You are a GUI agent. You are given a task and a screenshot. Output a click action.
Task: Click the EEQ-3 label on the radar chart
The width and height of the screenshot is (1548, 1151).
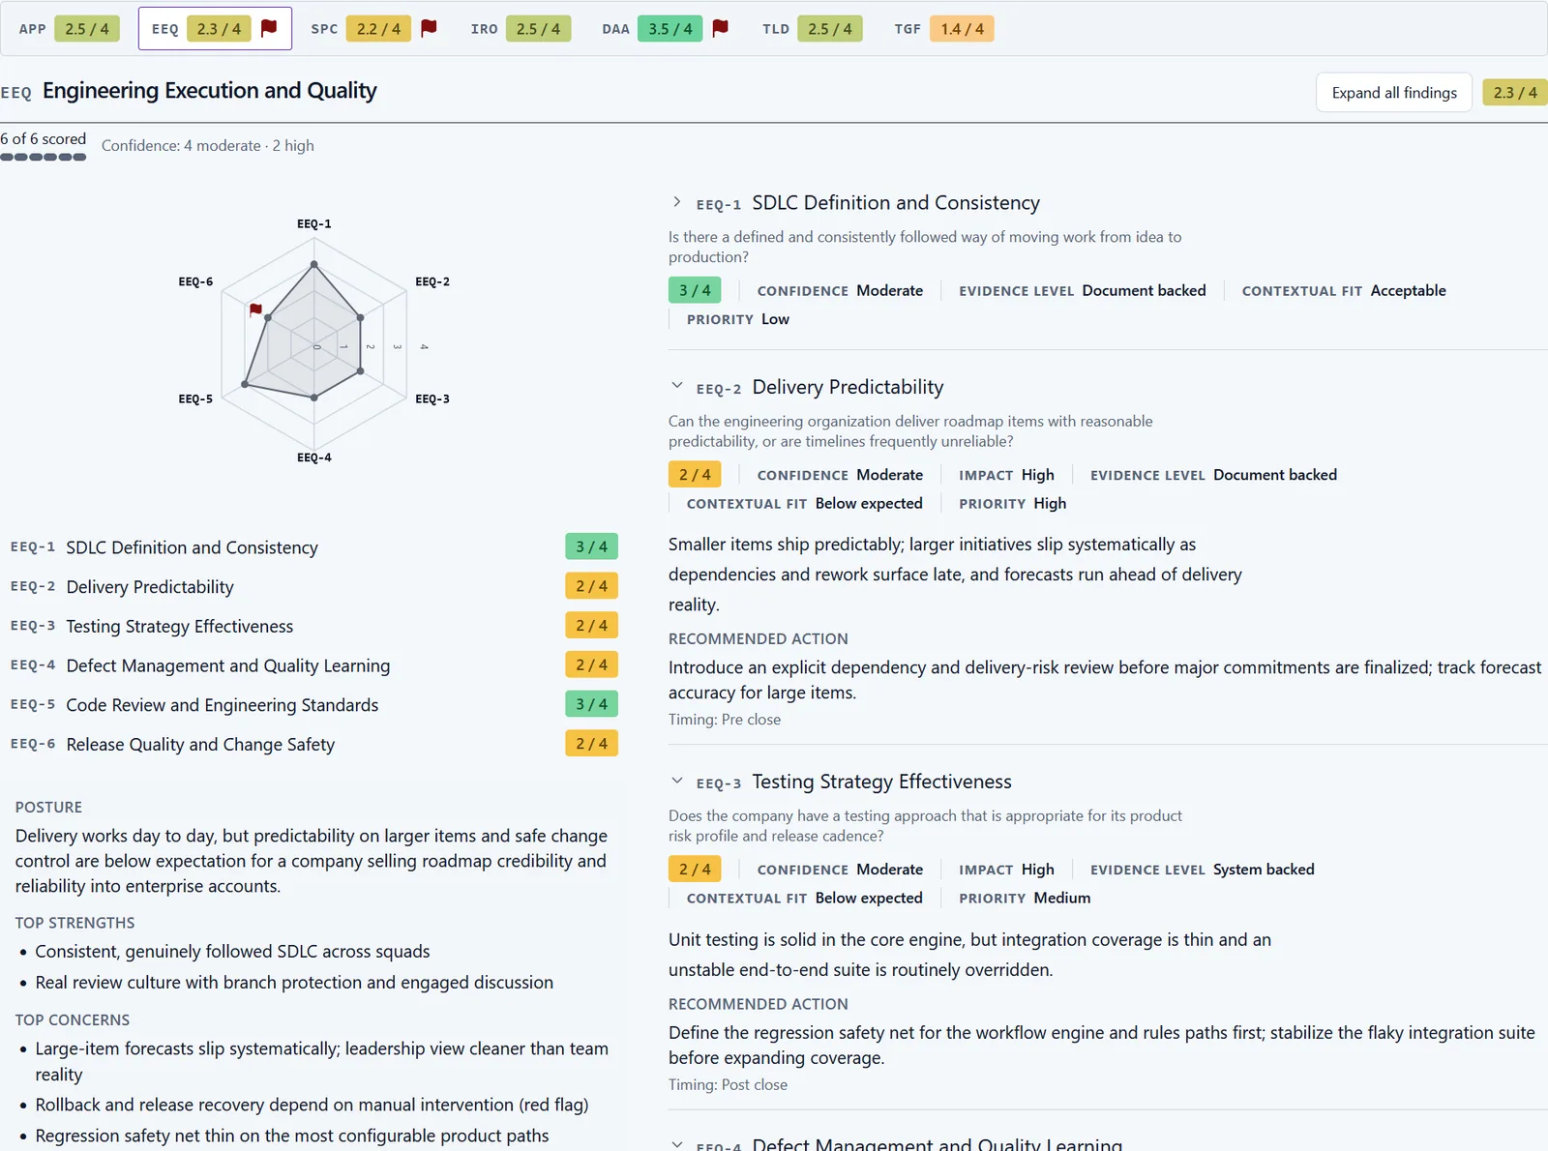pos(432,398)
